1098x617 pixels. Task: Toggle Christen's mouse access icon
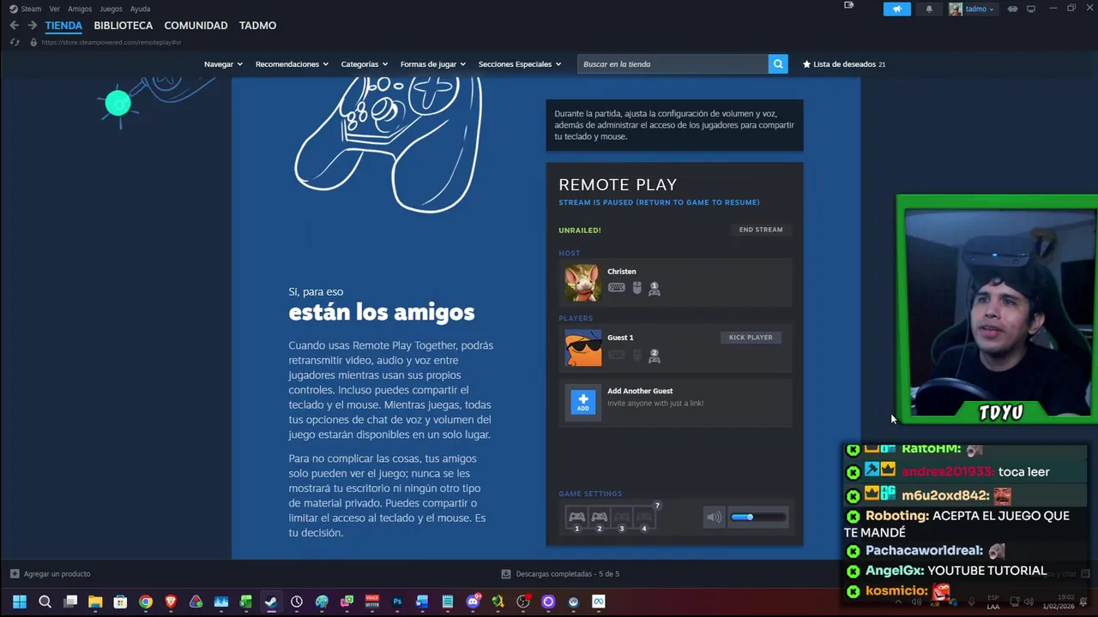pyautogui.click(x=636, y=288)
